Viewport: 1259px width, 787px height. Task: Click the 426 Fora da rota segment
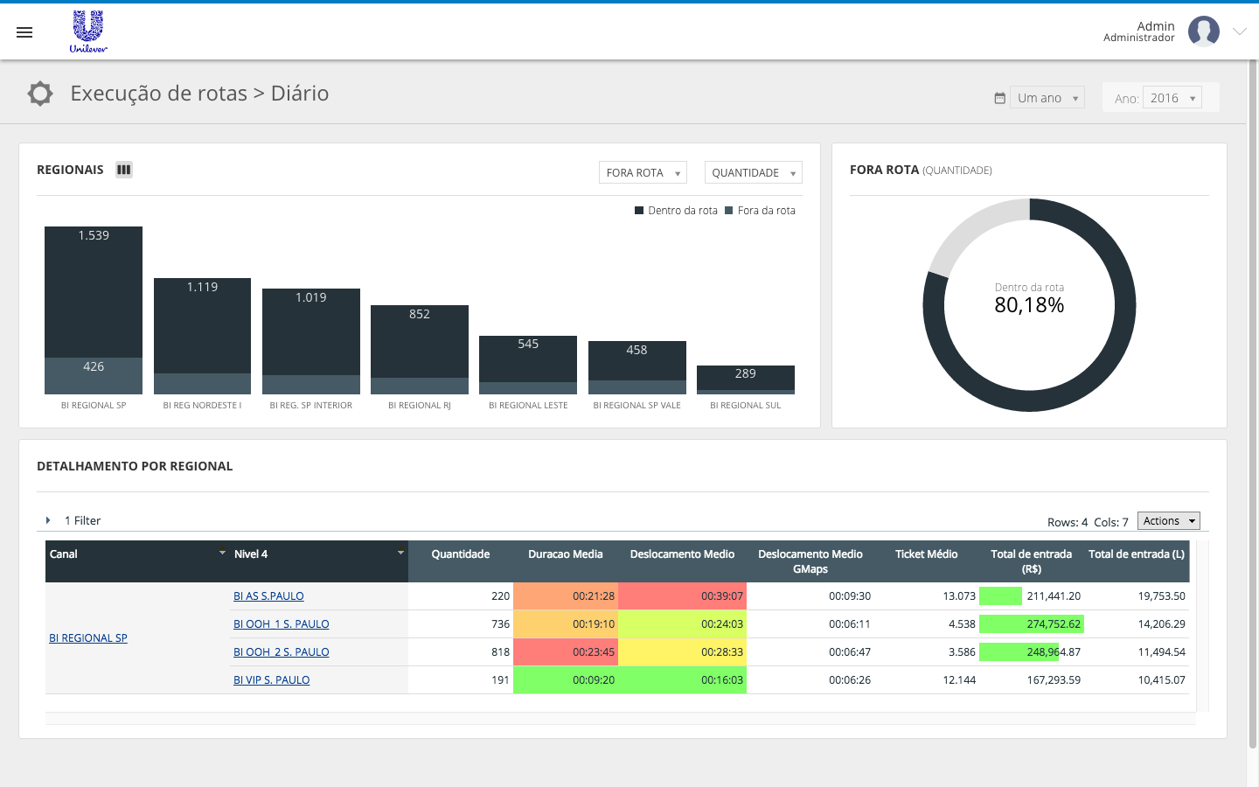point(94,376)
